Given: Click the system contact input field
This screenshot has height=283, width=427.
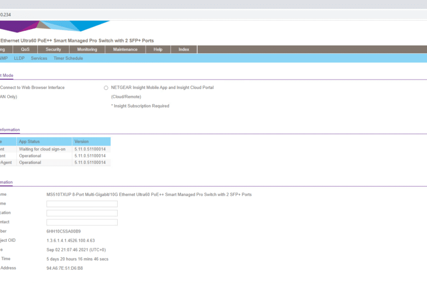Looking at the screenshot, I should [82, 222].
